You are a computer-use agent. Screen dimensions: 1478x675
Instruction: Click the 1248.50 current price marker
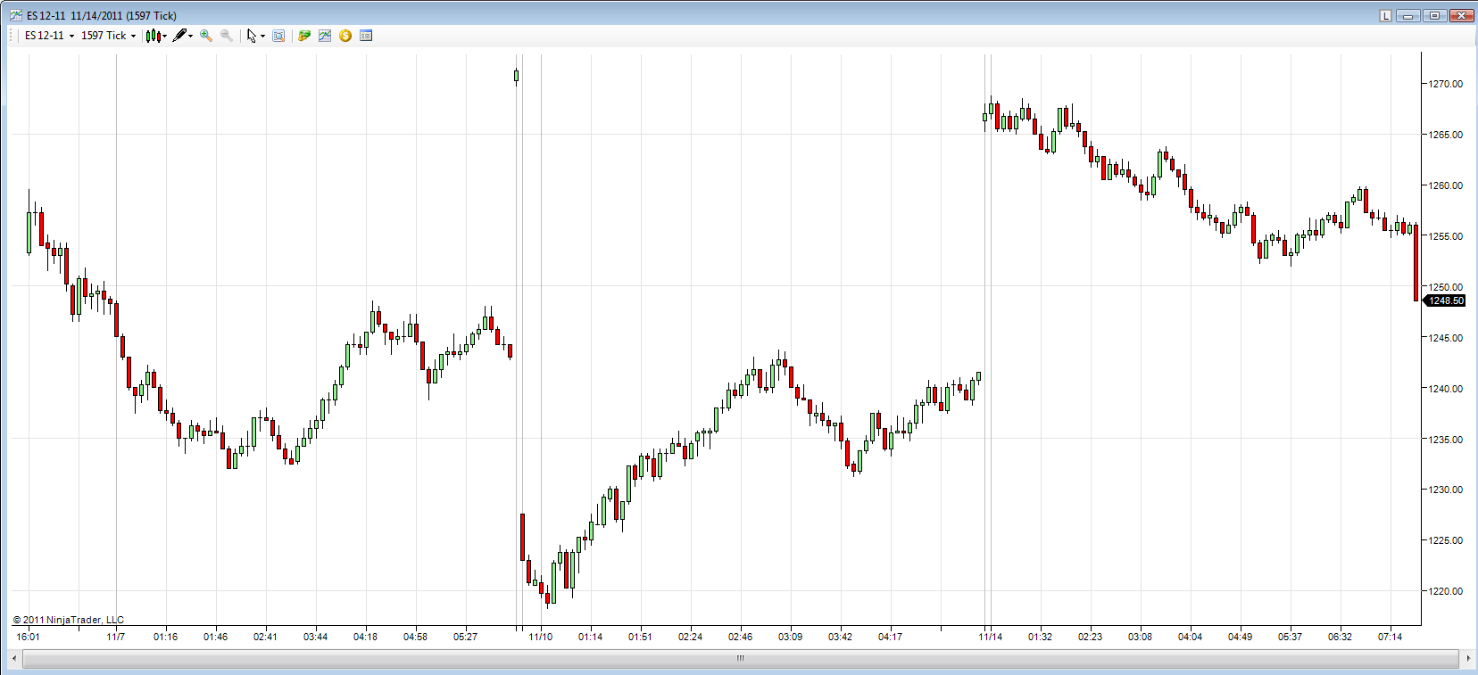click(x=1444, y=300)
